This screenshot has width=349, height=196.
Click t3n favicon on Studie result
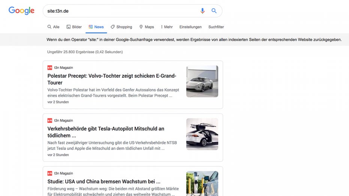click(x=50, y=174)
